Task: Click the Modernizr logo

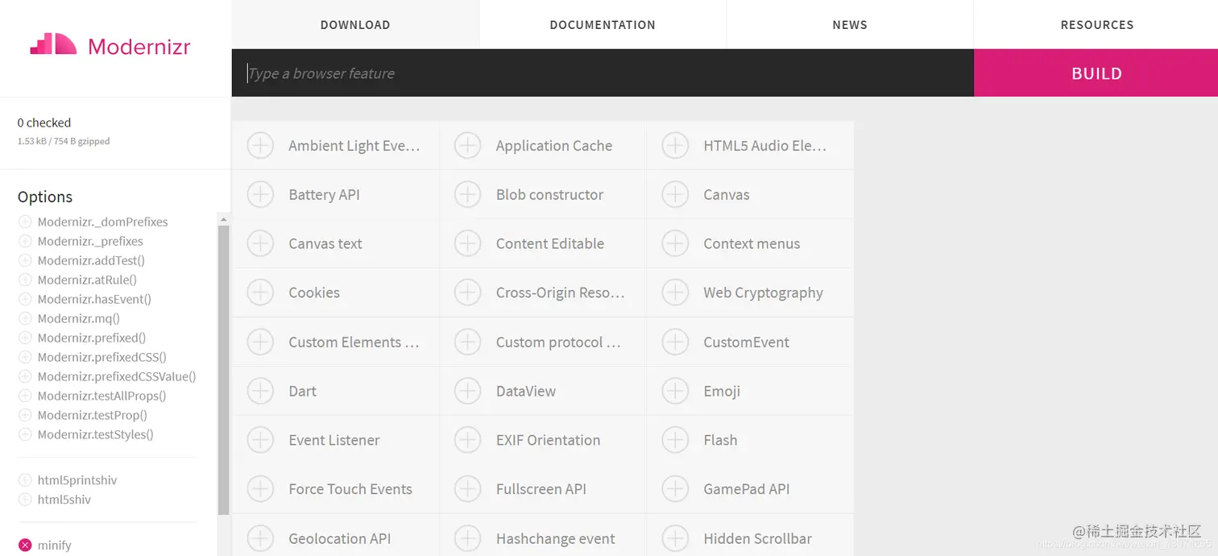Action: (x=110, y=46)
